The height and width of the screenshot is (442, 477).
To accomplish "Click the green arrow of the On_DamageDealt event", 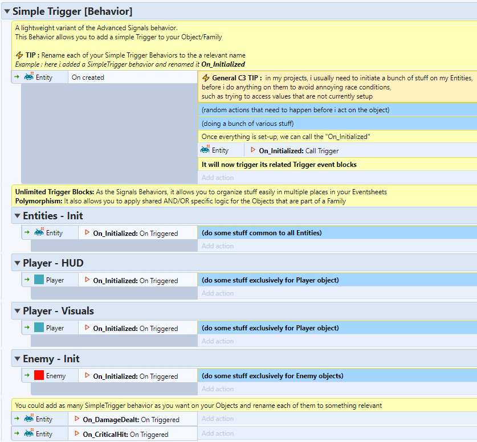I will coord(17,419).
